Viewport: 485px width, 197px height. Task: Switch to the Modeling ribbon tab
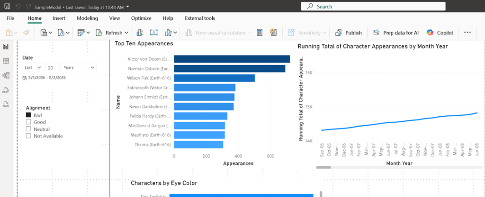click(87, 18)
